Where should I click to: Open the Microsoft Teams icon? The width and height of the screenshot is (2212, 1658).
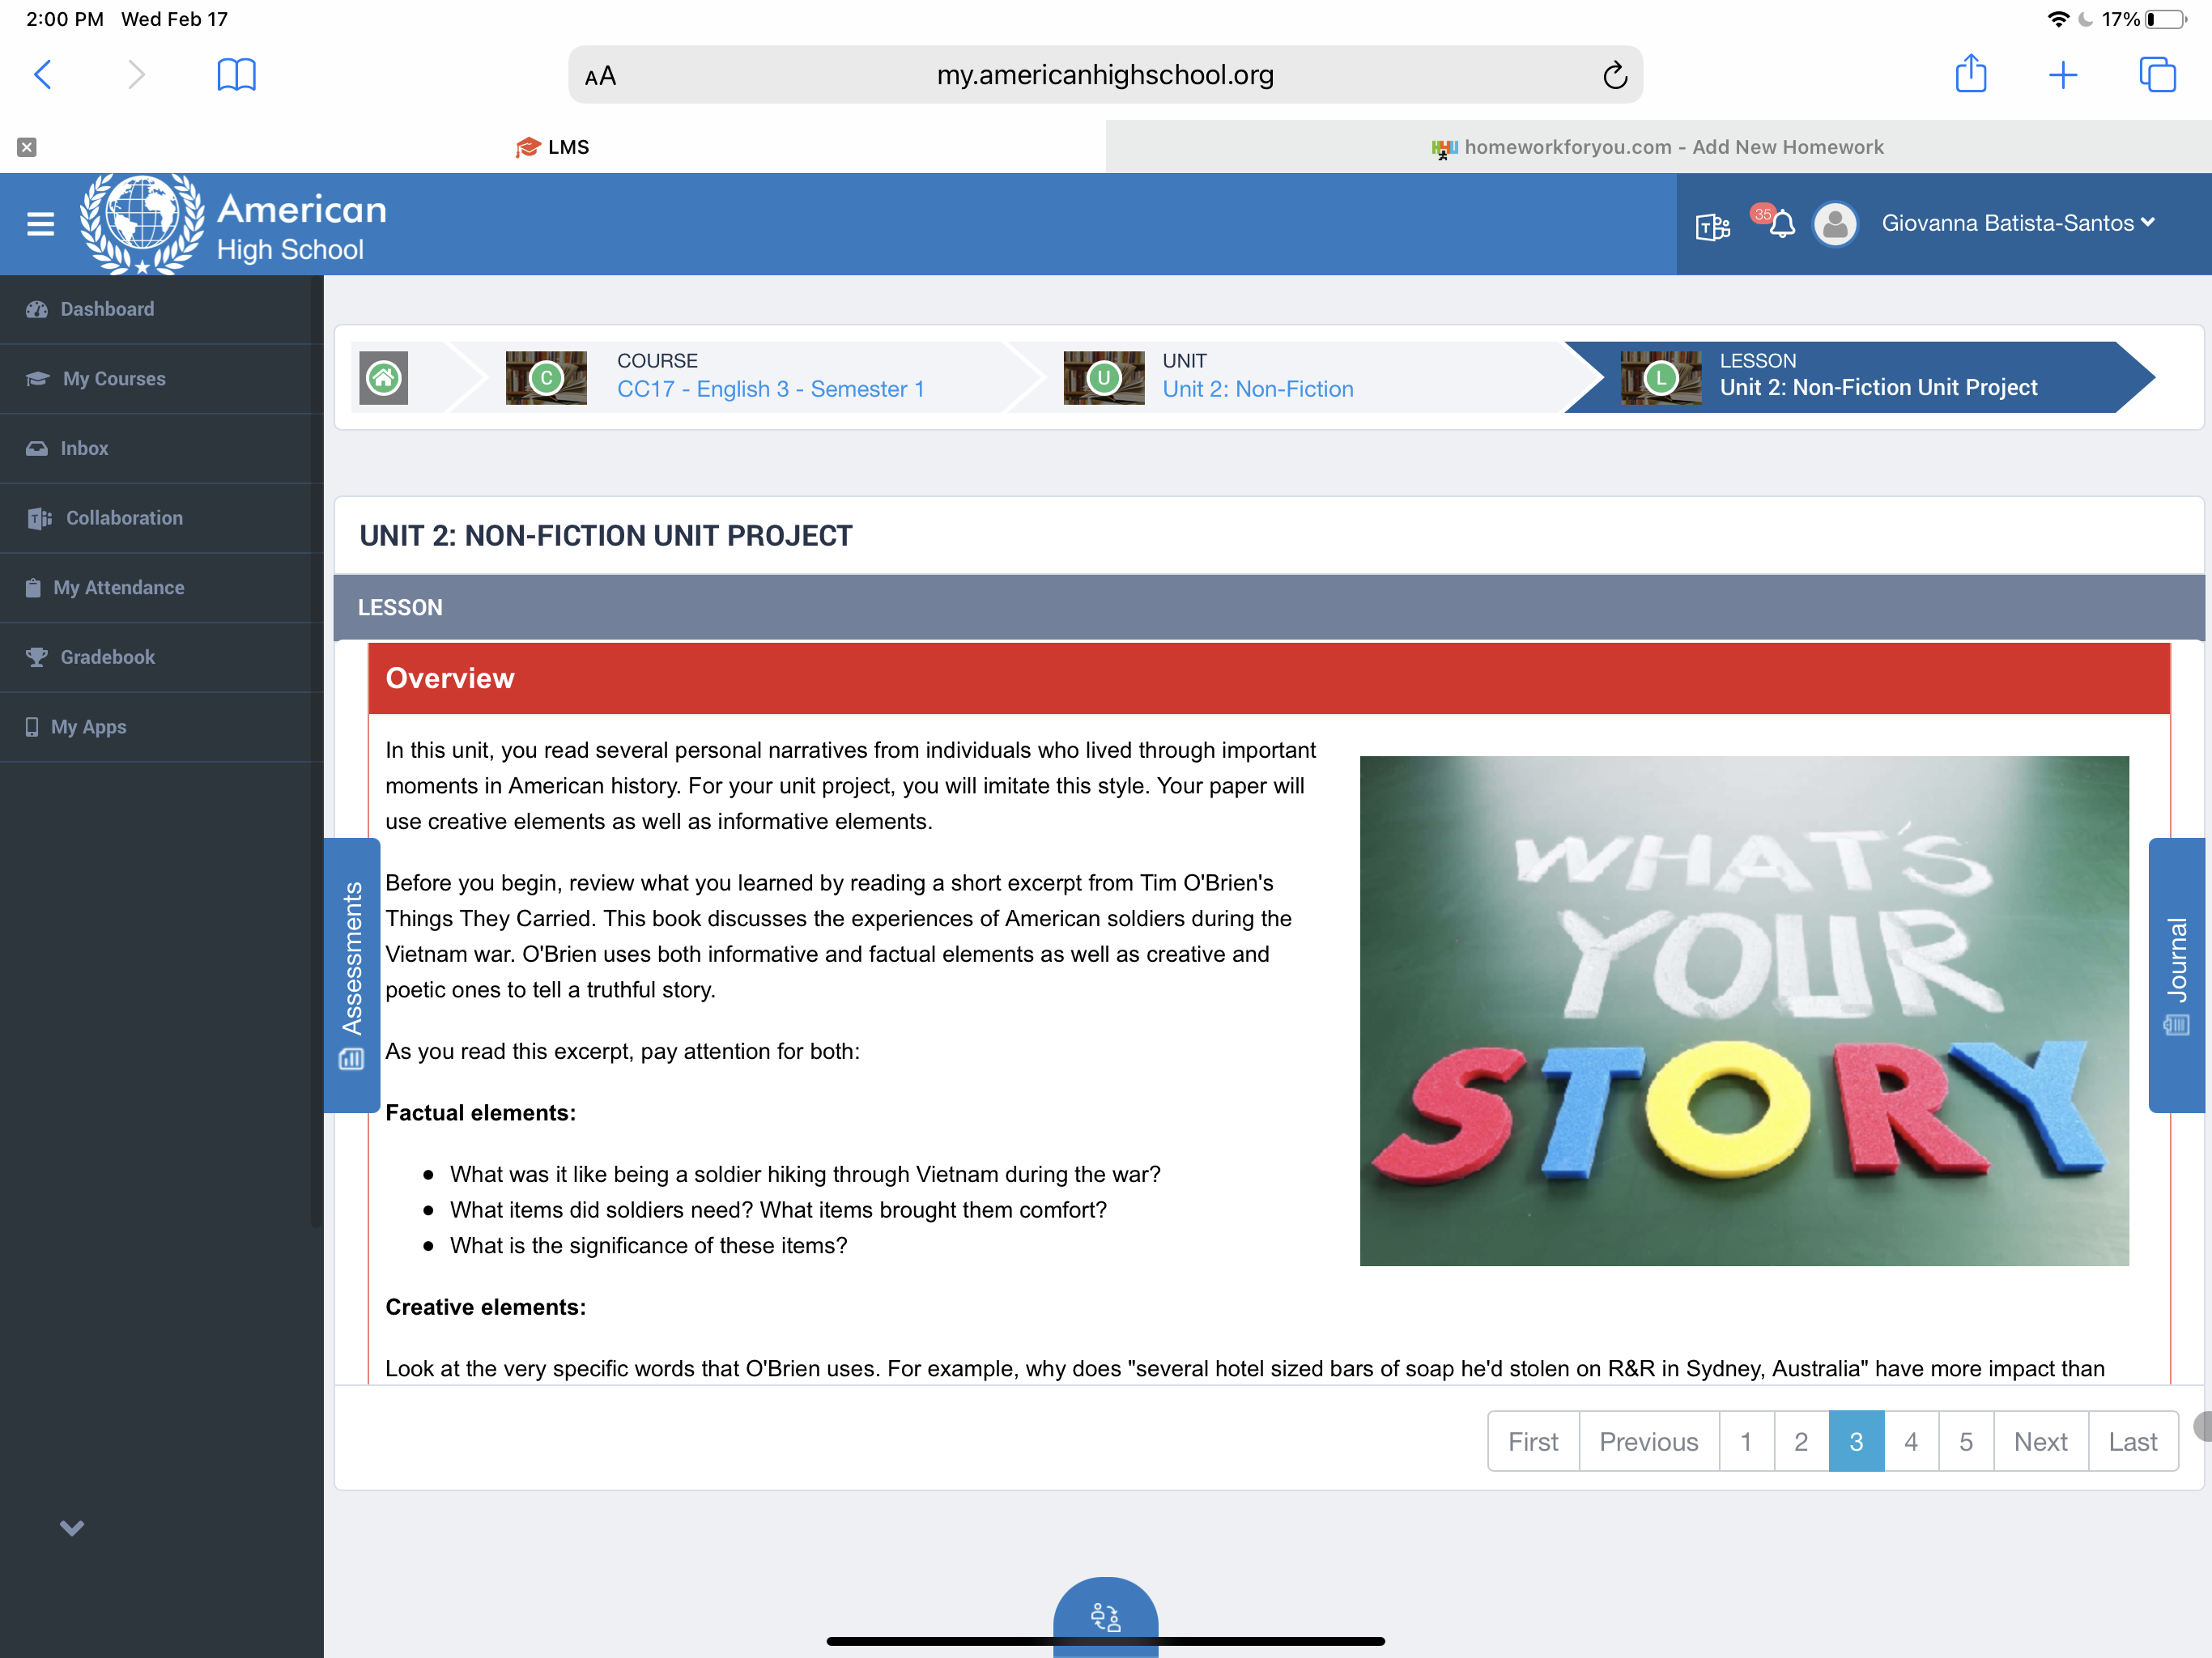pyautogui.click(x=1712, y=226)
